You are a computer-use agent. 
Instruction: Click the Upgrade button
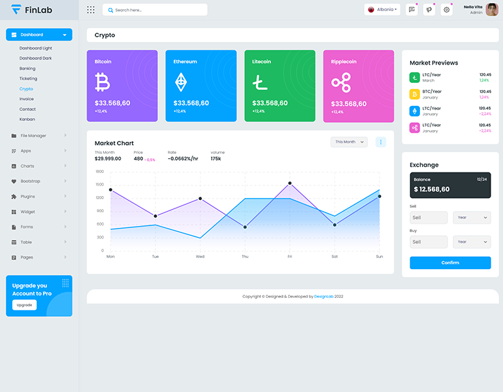[x=24, y=305]
